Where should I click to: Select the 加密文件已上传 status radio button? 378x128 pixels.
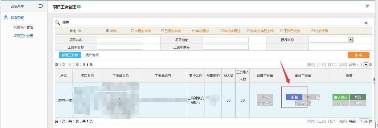pyautogui.click(x=248, y=31)
